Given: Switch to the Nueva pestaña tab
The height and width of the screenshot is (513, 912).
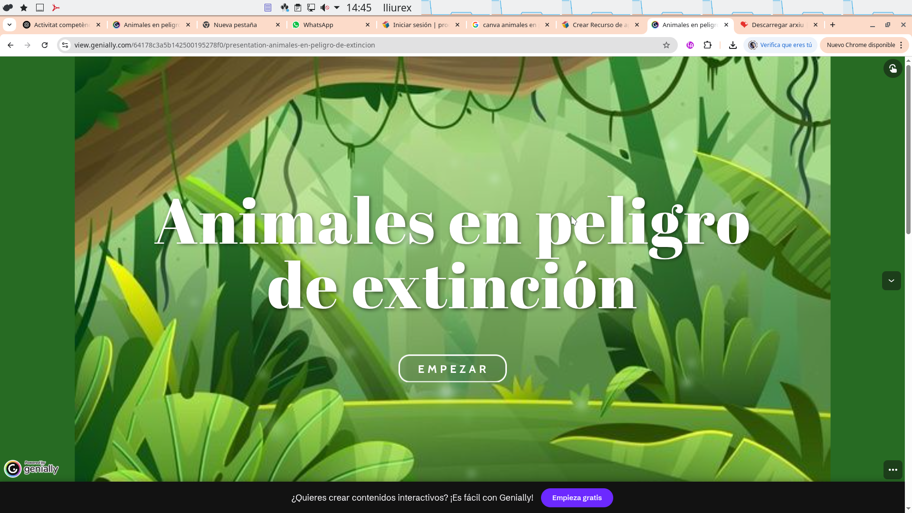Looking at the screenshot, I should click(x=235, y=25).
